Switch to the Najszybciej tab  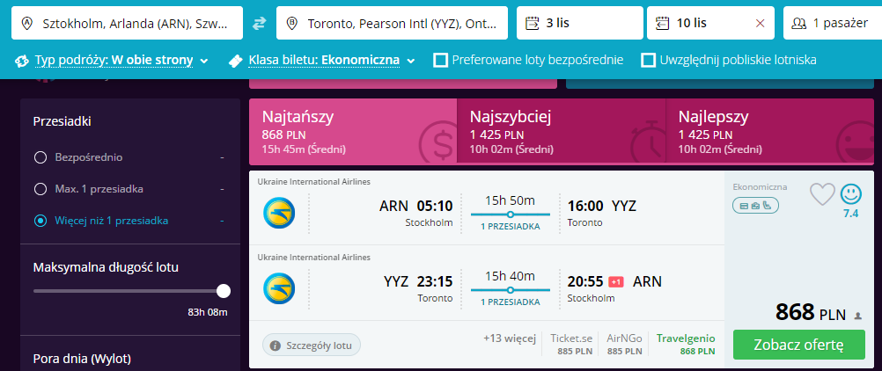[x=561, y=130]
